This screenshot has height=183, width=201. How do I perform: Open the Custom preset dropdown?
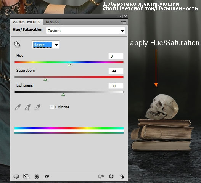click(x=85, y=31)
